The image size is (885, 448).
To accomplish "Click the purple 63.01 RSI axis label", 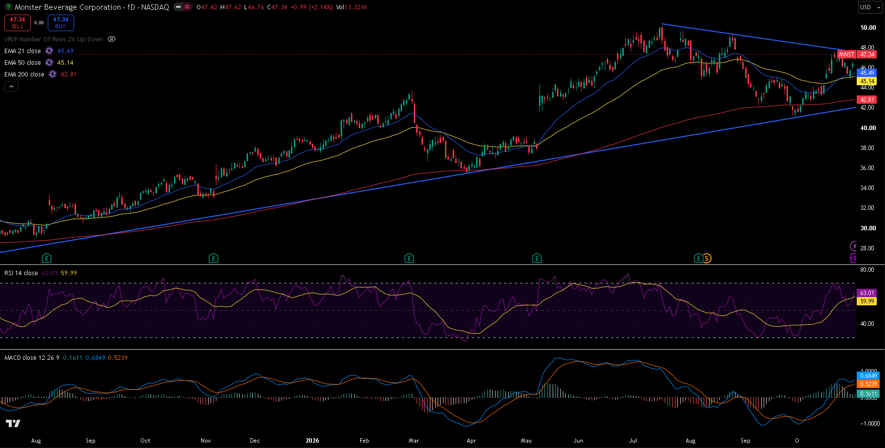I will tap(867, 293).
